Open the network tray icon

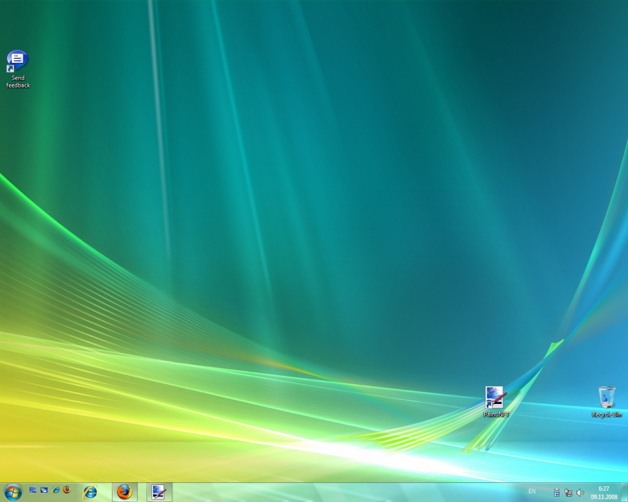pos(568,493)
